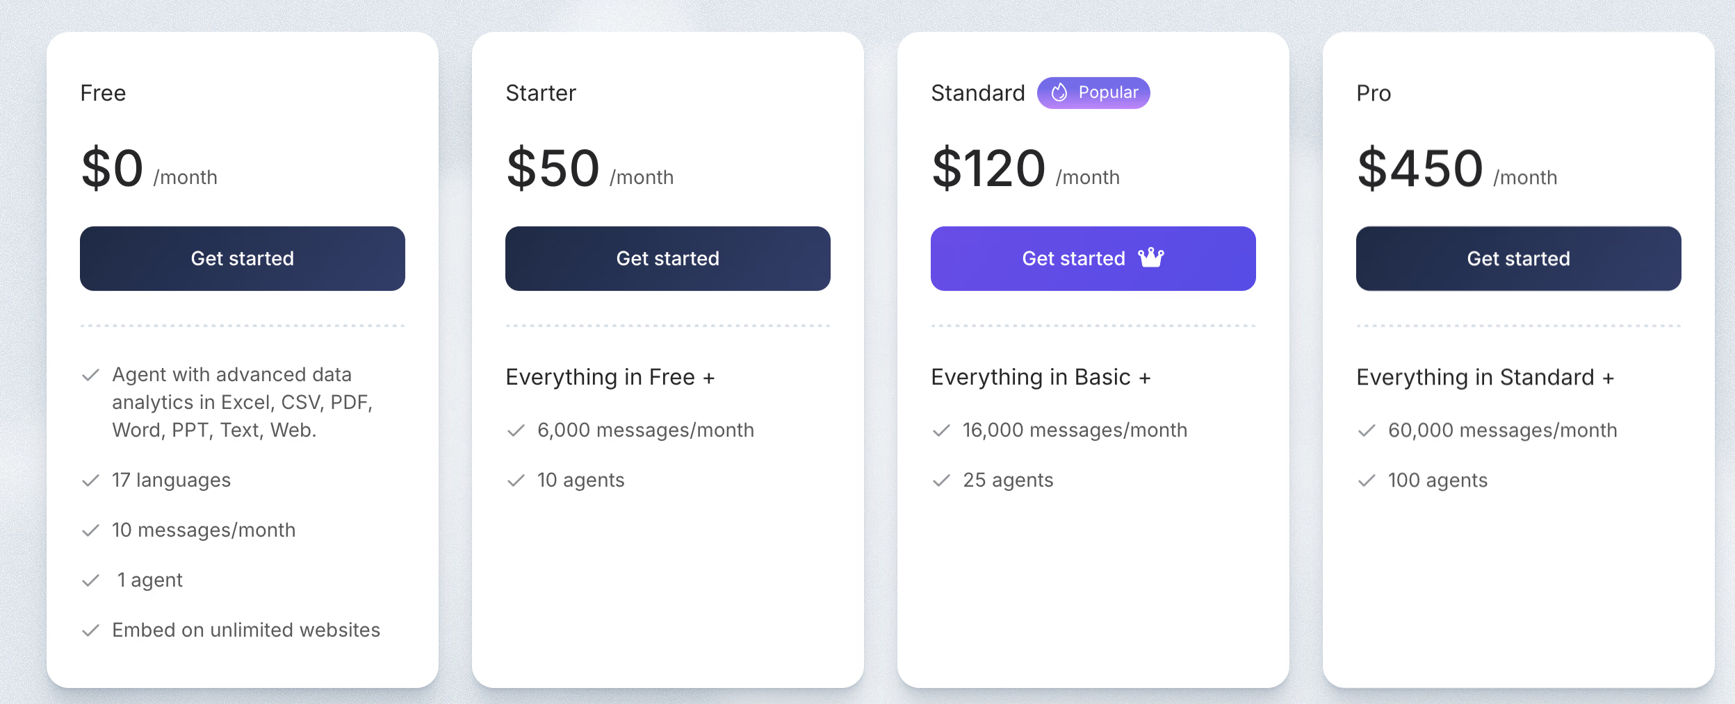The width and height of the screenshot is (1735, 704).
Task: Click checkmark next to 25 agents
Action: (x=941, y=480)
